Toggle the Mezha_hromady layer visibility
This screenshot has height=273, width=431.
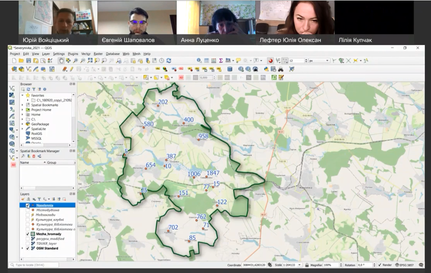click(28, 234)
